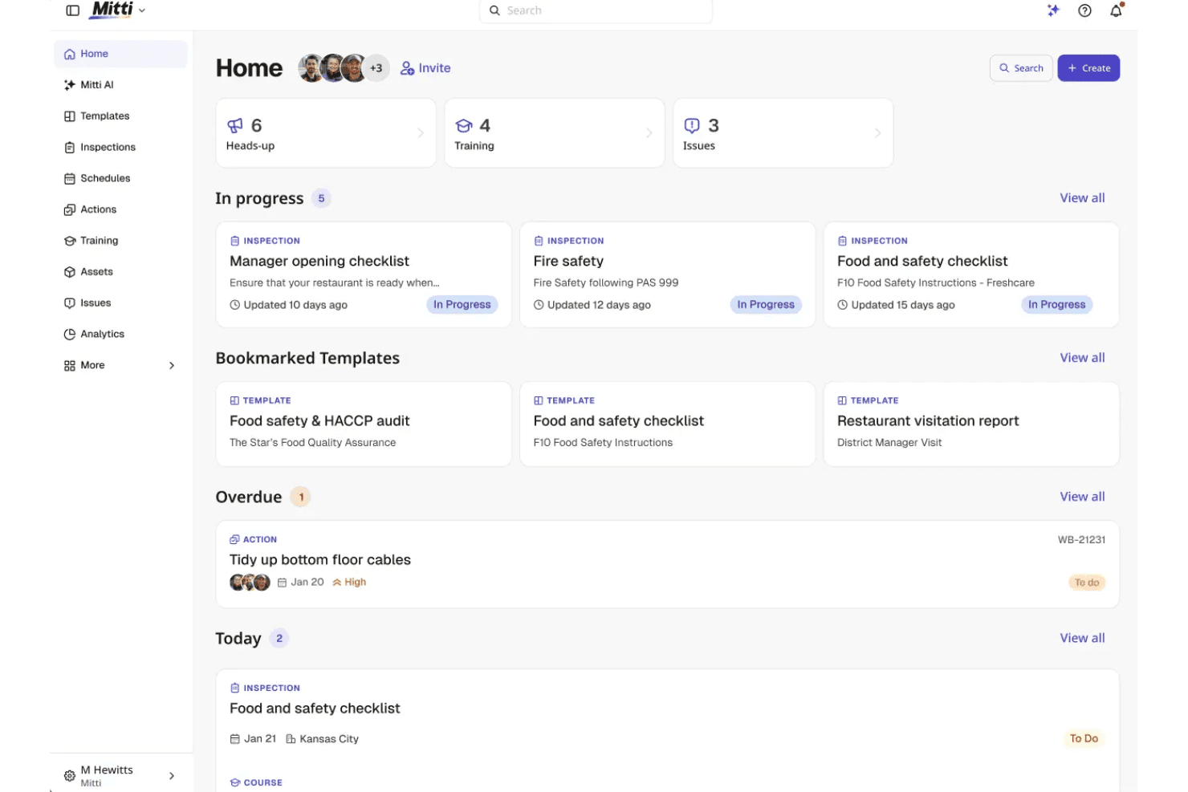This screenshot has width=1188, height=792.
Task: Open Restaurant visitation report template card
Action: [x=971, y=424]
